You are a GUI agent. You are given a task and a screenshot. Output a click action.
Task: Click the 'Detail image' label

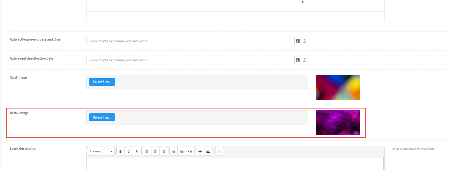click(19, 113)
